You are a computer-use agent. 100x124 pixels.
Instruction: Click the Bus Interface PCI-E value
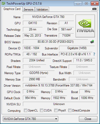76,54
